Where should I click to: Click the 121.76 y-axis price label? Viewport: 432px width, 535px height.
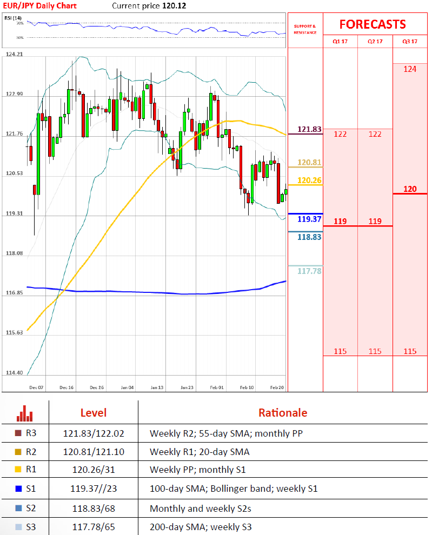tap(15, 134)
